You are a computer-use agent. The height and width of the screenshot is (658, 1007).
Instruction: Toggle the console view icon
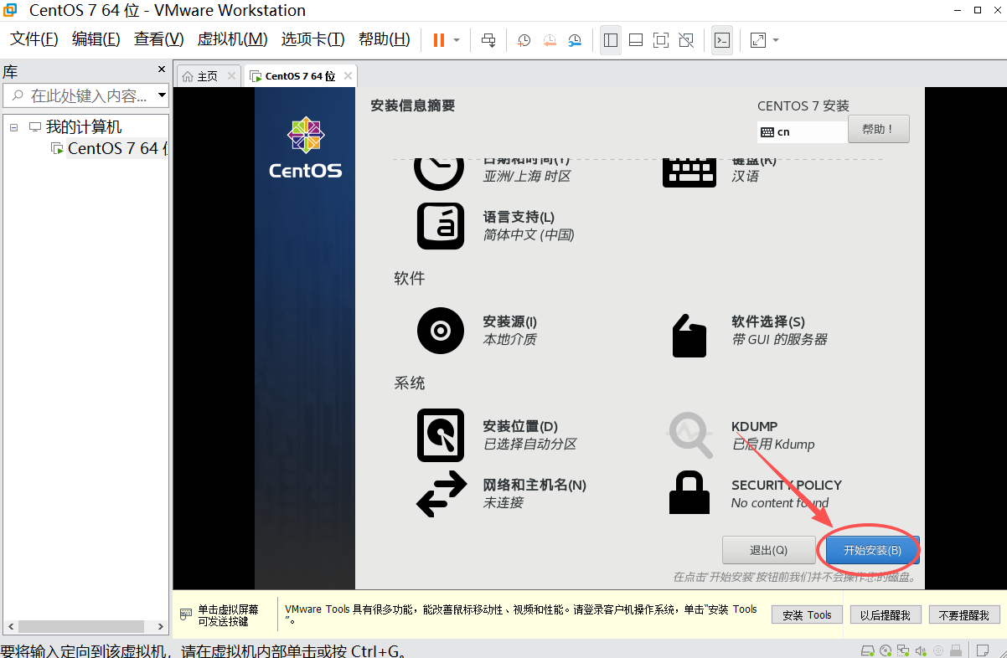pyautogui.click(x=721, y=40)
